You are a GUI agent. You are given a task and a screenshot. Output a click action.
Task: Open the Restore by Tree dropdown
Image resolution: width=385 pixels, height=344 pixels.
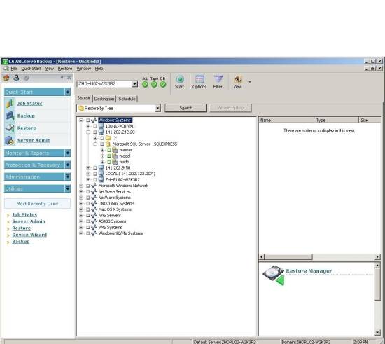point(158,108)
